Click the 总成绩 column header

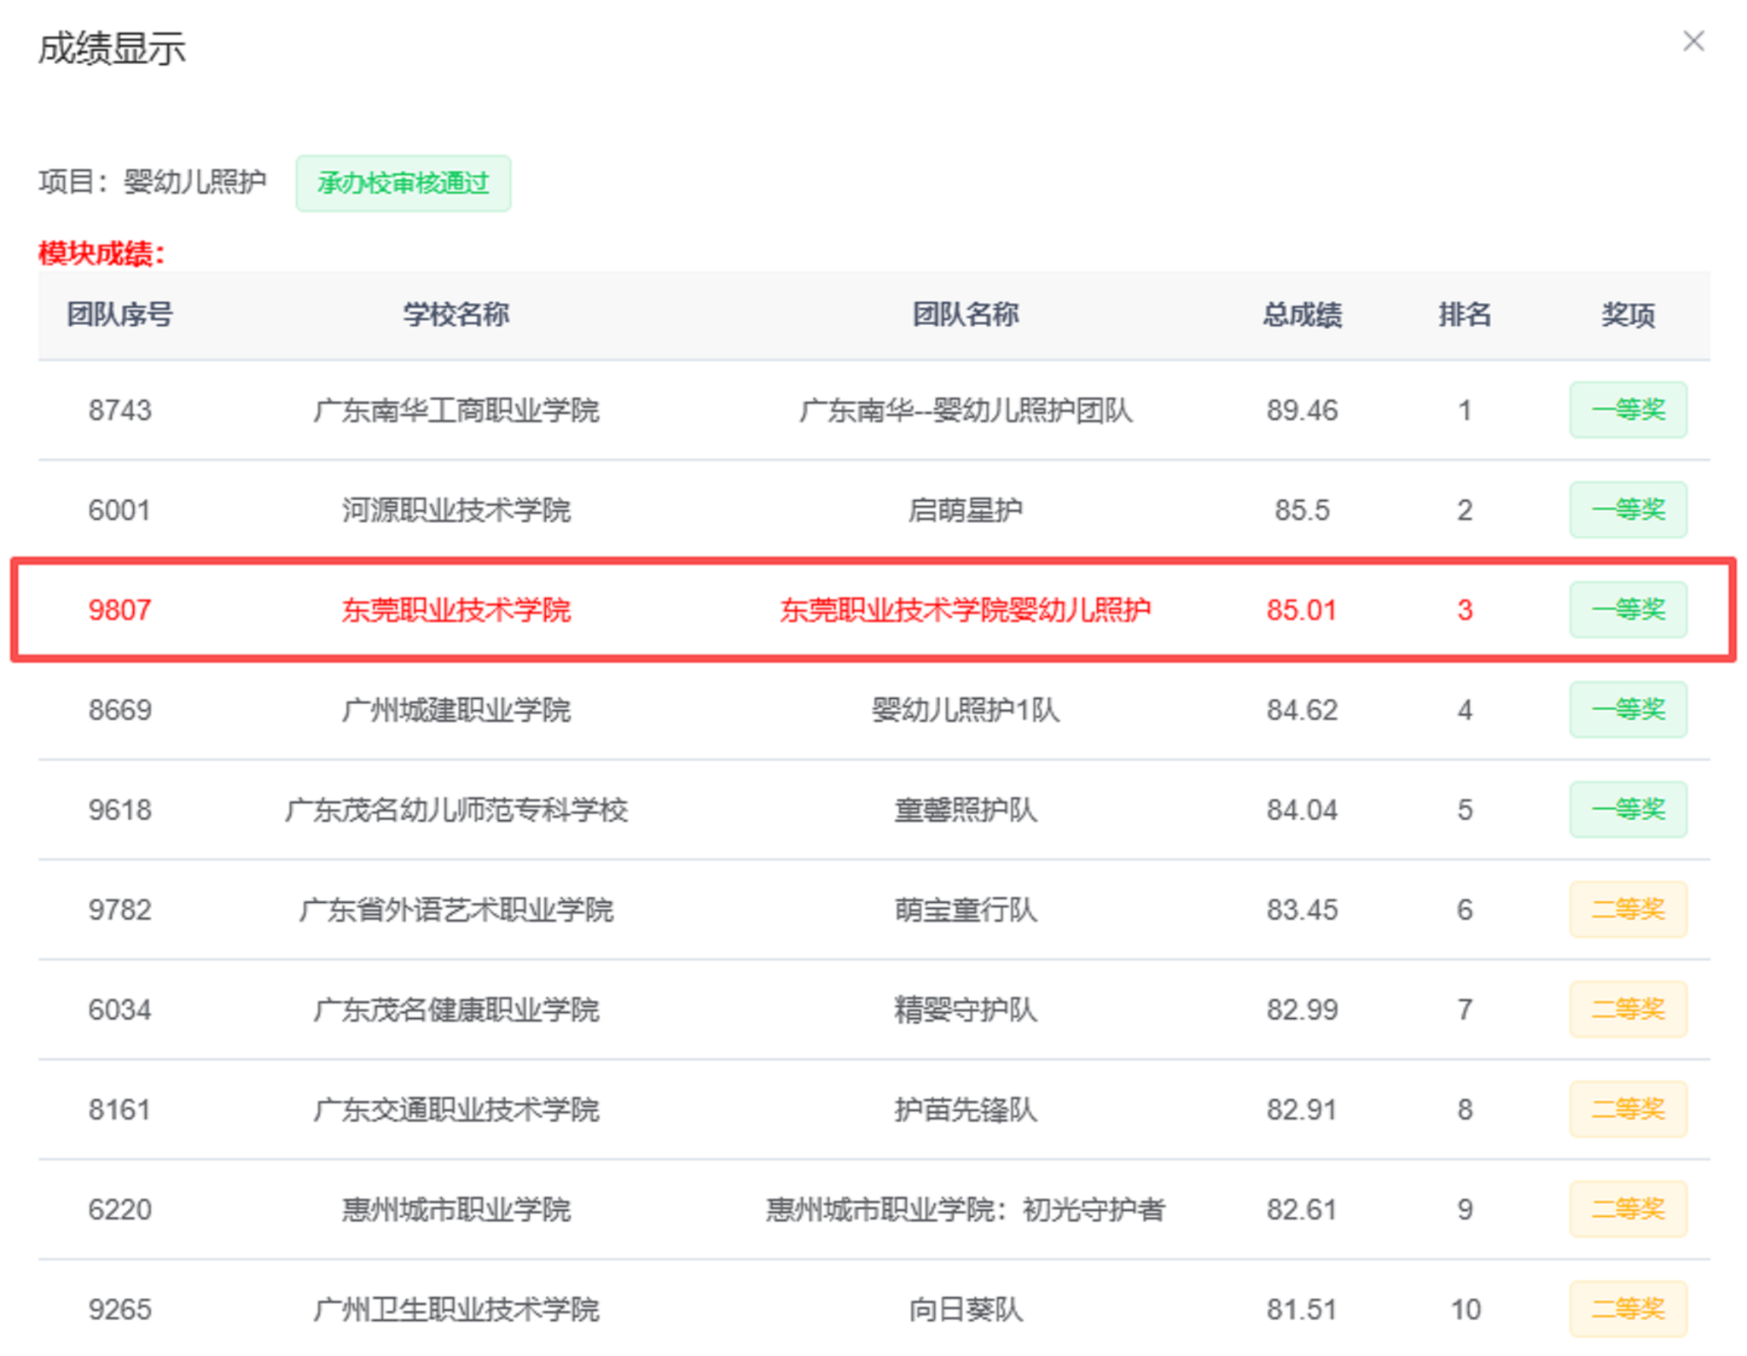click(1301, 314)
